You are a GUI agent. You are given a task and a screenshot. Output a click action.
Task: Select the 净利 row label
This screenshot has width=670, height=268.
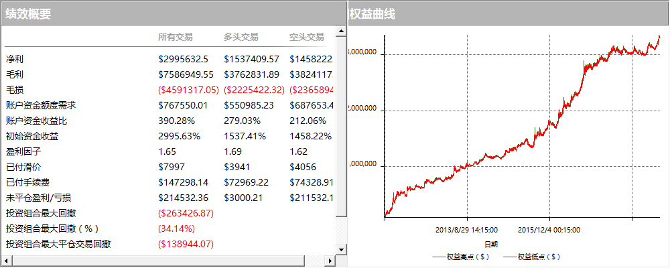coord(14,59)
